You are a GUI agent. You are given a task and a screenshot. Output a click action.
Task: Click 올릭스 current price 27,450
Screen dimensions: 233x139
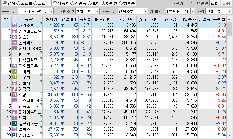pyautogui.click(x=54, y=129)
